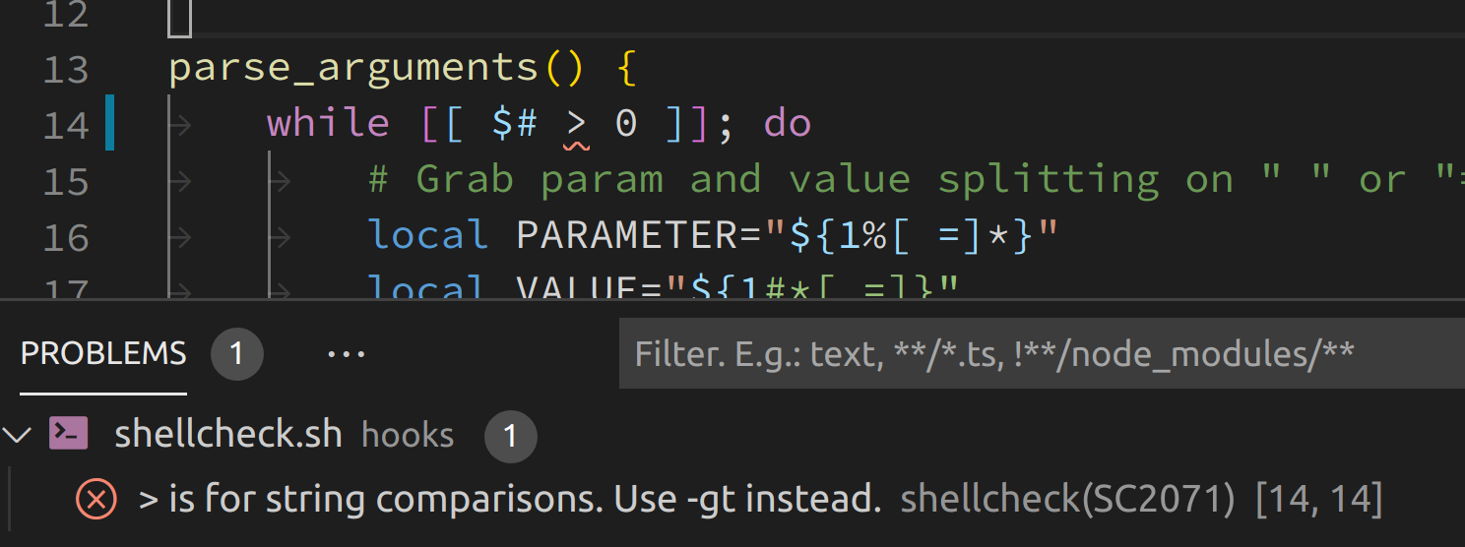Focus the problems Filter text field
Screen dimensions: 1465x547
(1042, 353)
